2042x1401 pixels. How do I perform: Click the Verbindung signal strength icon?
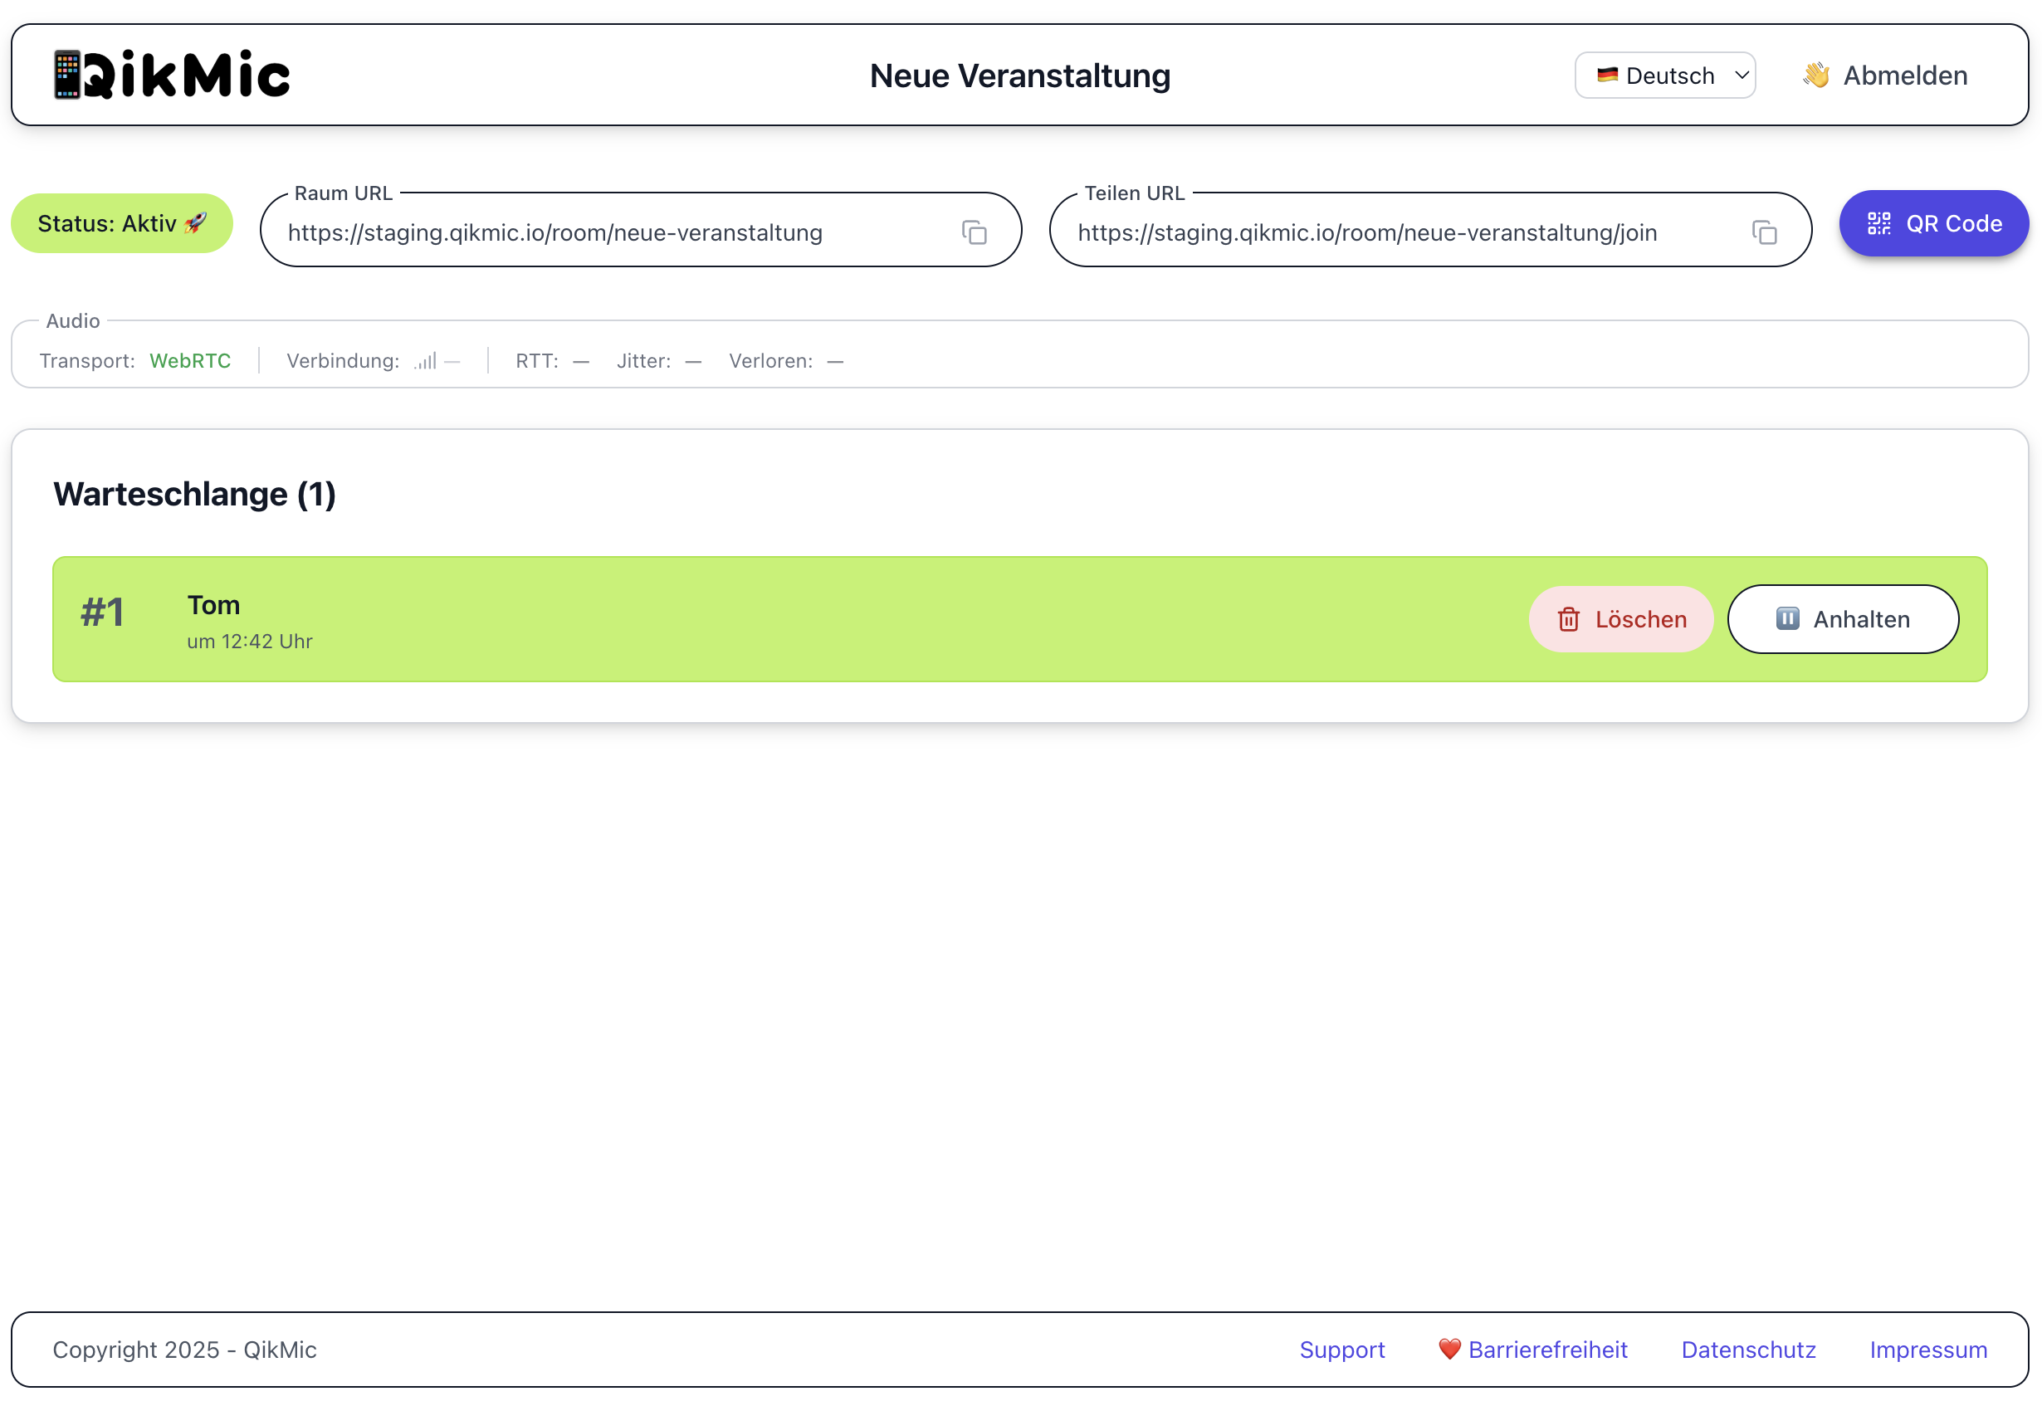425,361
